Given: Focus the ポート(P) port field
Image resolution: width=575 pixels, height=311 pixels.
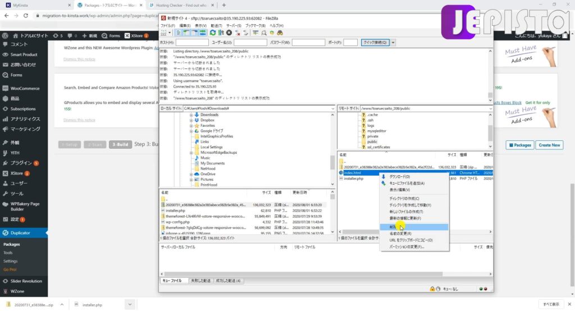Looking at the screenshot, I should click(x=350, y=43).
